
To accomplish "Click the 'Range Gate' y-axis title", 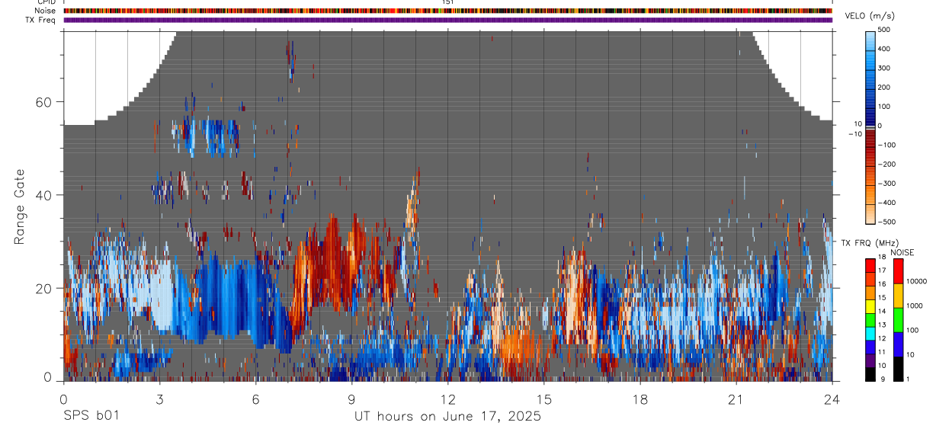I will [21, 206].
